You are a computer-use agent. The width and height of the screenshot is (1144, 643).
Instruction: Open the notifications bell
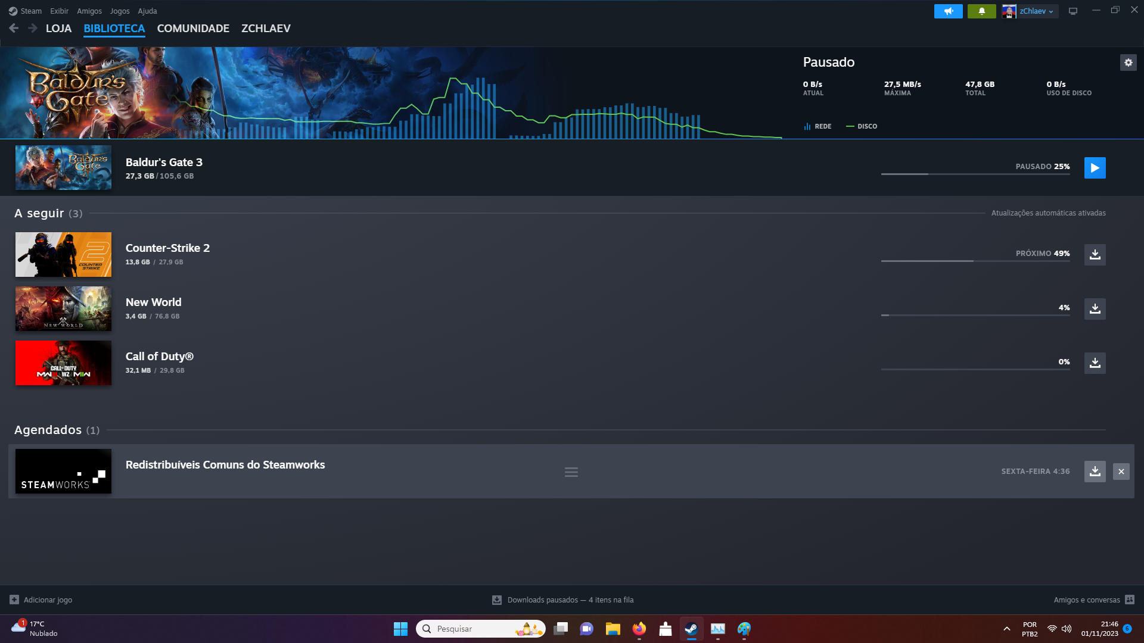point(981,11)
